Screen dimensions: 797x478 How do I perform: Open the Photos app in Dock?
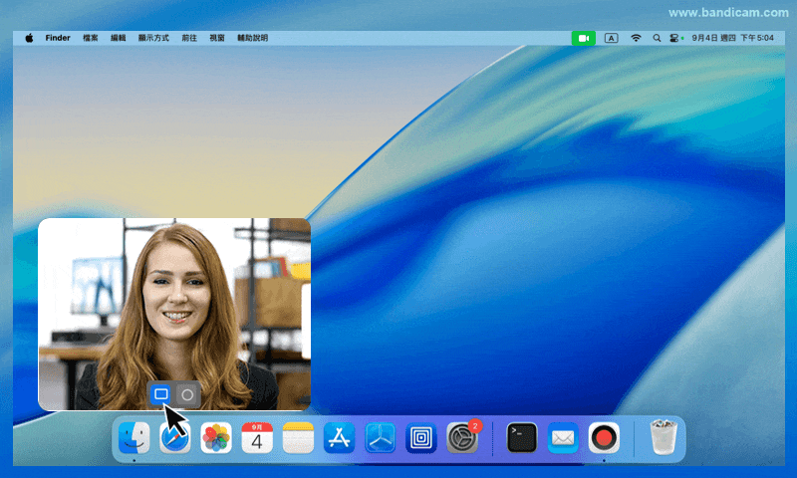click(x=216, y=437)
